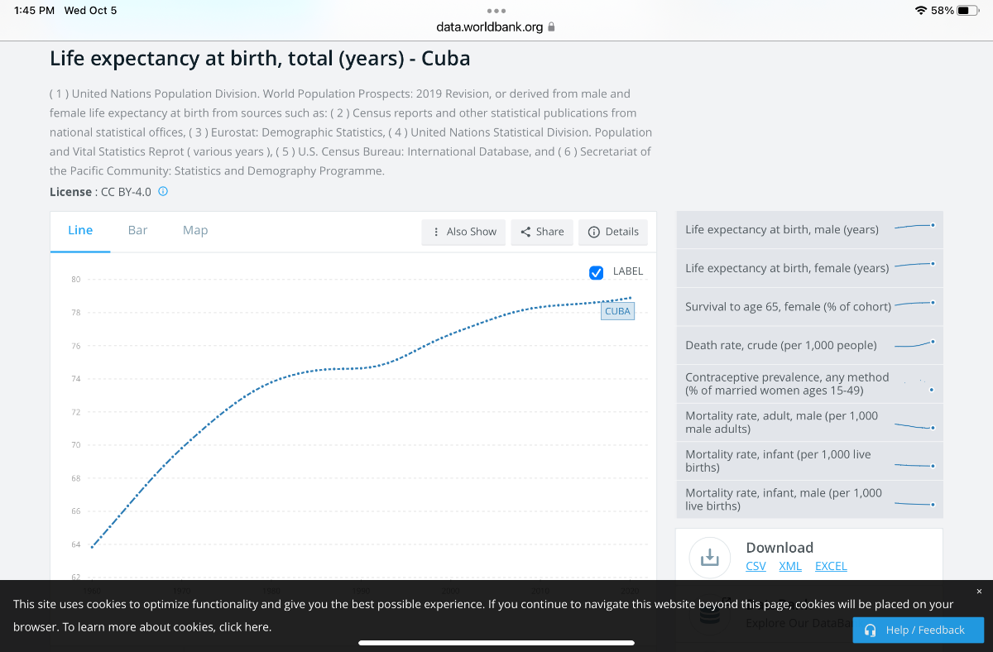Screen dimensions: 993x652
Task: Select the Line chart tab
Action: coord(80,230)
